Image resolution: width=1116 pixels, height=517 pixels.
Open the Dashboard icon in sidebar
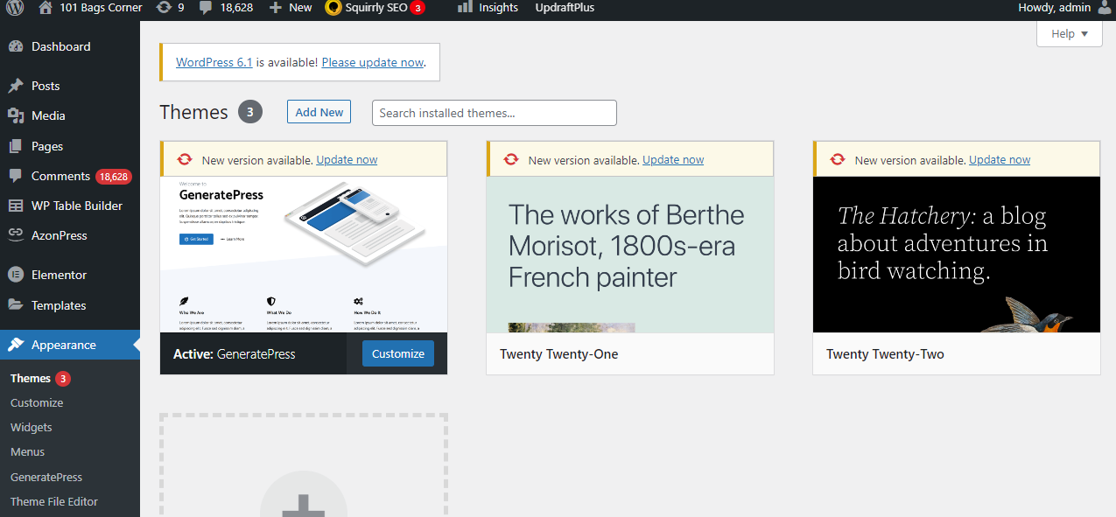click(16, 46)
